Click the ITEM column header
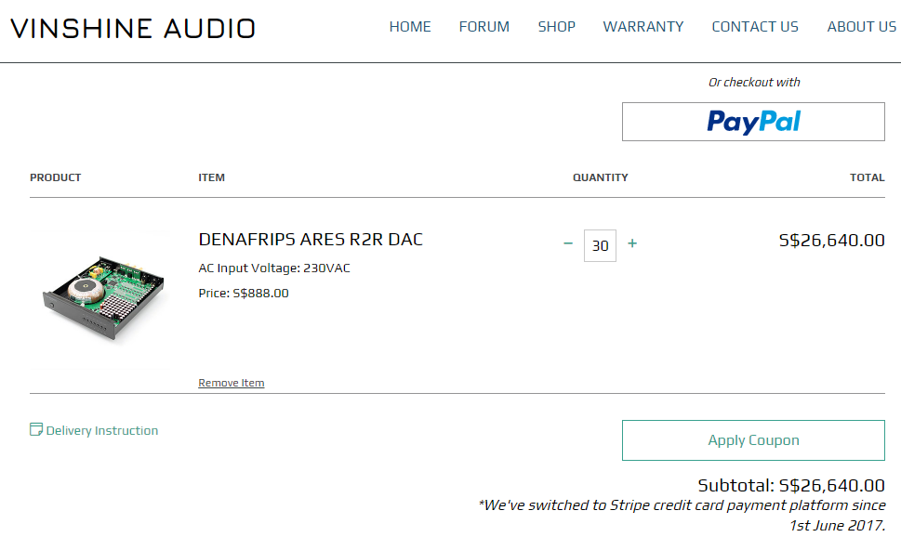The height and width of the screenshot is (550, 901). pyautogui.click(x=211, y=178)
